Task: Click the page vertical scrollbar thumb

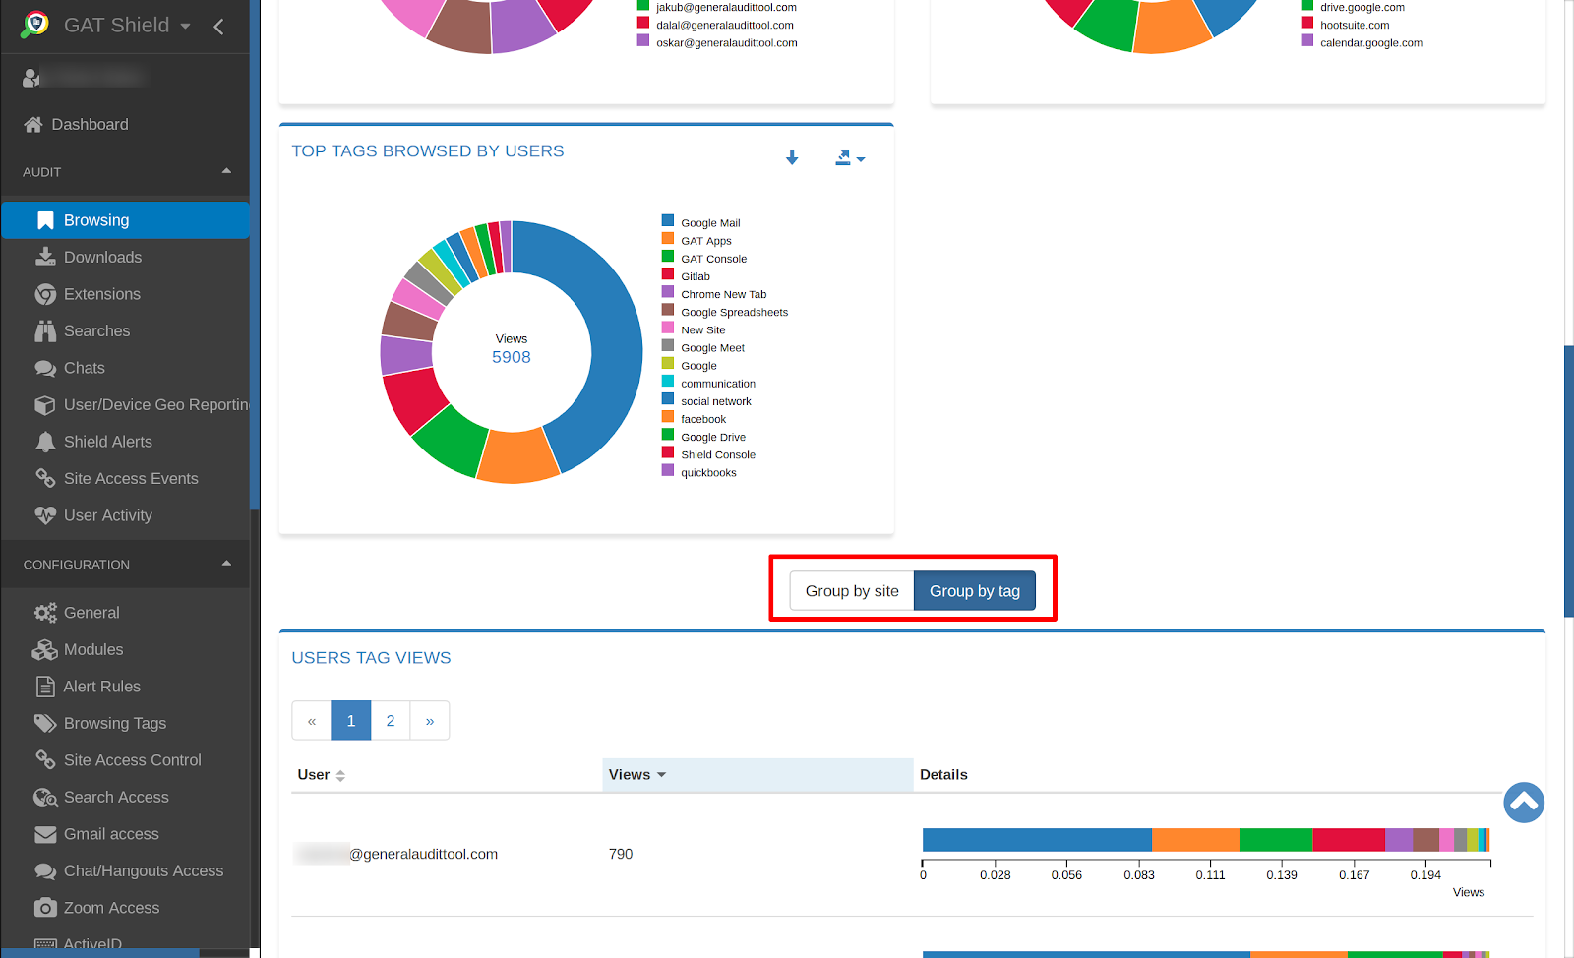Action: [1569, 481]
